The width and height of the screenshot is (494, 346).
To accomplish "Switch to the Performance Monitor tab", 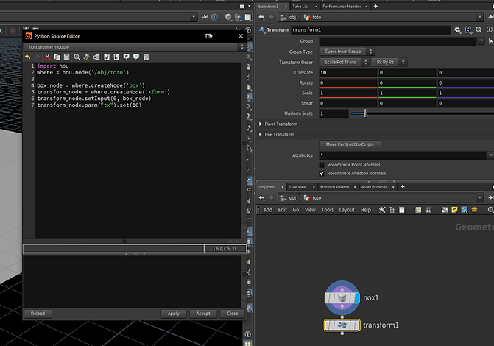I will (342, 7).
